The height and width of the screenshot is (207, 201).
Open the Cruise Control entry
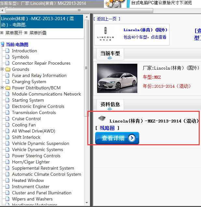[x=26, y=119]
